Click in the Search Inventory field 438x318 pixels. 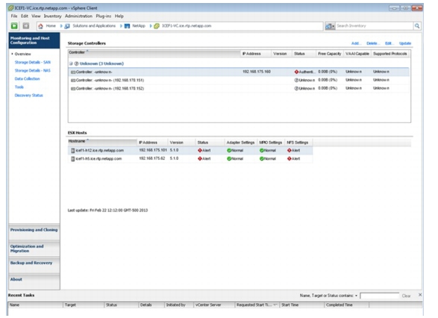coord(374,26)
